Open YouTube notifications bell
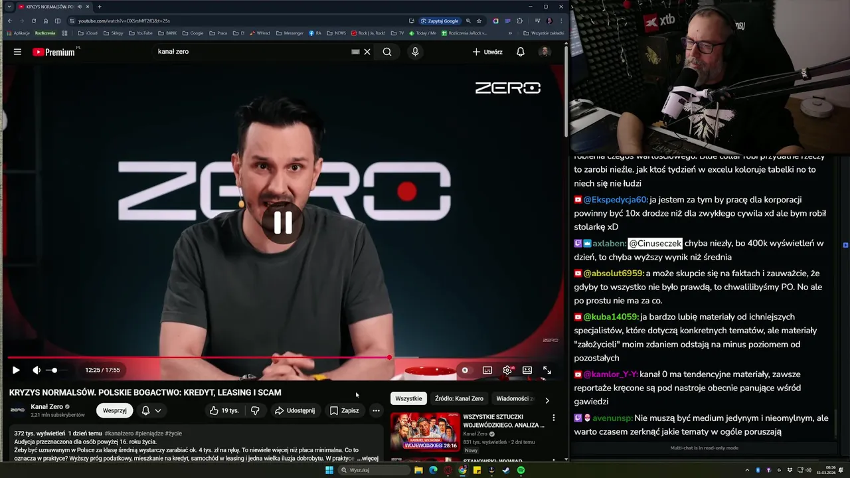 tap(521, 52)
